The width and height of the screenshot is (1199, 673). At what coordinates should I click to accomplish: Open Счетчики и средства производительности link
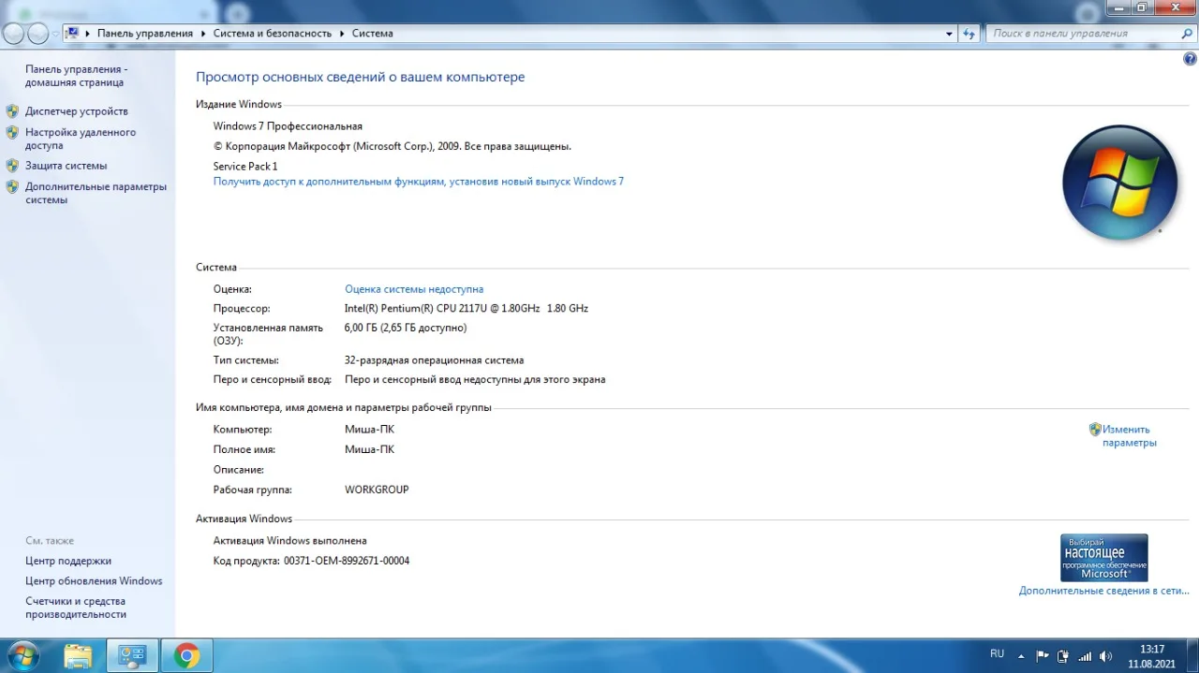pos(76,607)
